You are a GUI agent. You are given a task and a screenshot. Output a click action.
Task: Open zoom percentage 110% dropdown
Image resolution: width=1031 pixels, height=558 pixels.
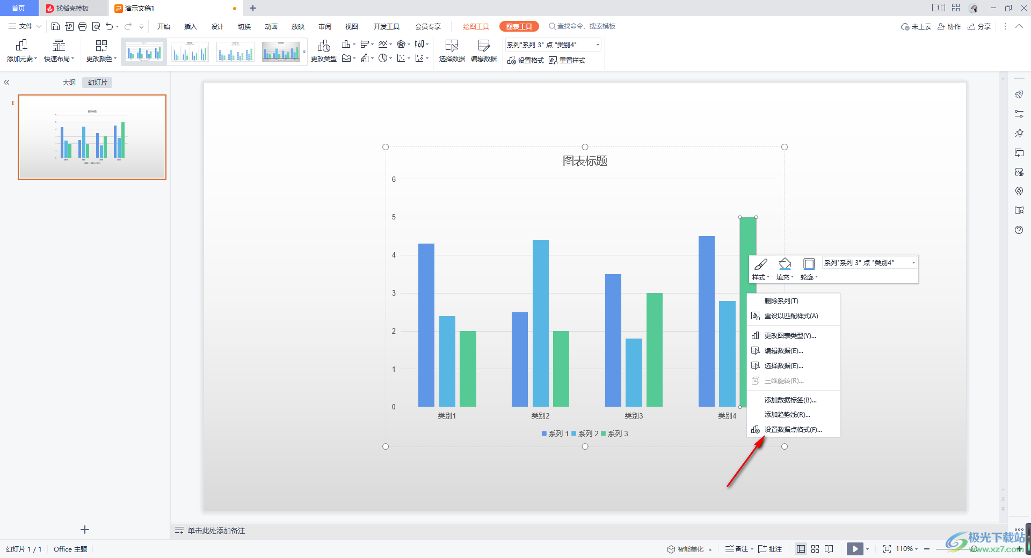pyautogui.click(x=906, y=549)
